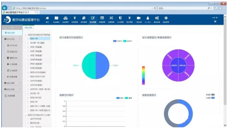Expand the 设计交底 sidebar group
Image resolution: width=229 pixels, height=130 pixels.
coord(20,89)
